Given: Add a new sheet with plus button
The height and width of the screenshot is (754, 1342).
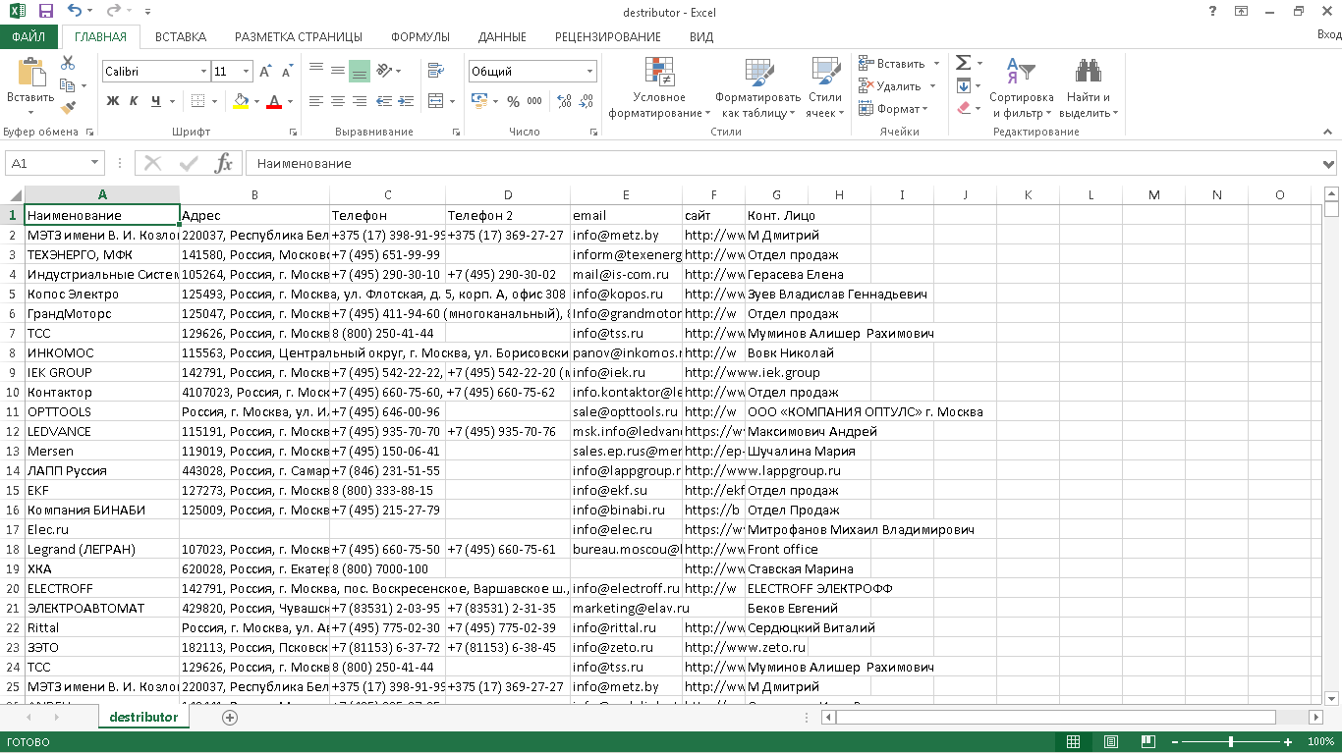Looking at the screenshot, I should 230,718.
